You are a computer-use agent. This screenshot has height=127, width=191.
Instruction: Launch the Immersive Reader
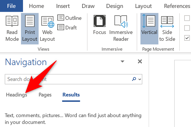click(x=121, y=28)
